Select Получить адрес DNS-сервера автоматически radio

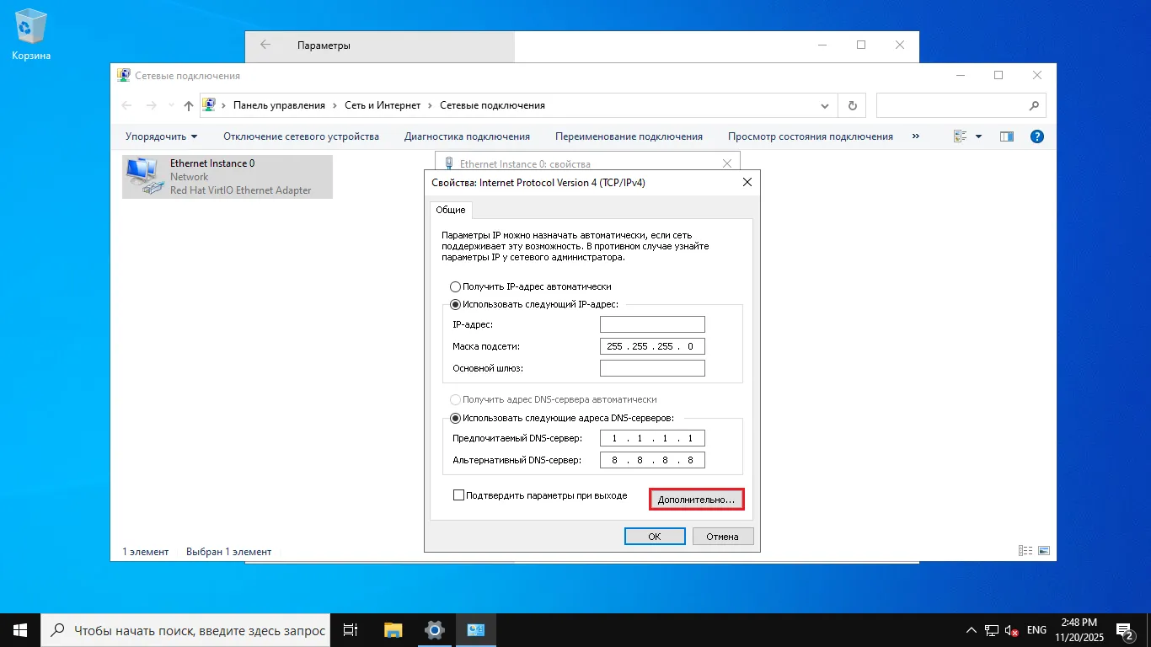[455, 399]
